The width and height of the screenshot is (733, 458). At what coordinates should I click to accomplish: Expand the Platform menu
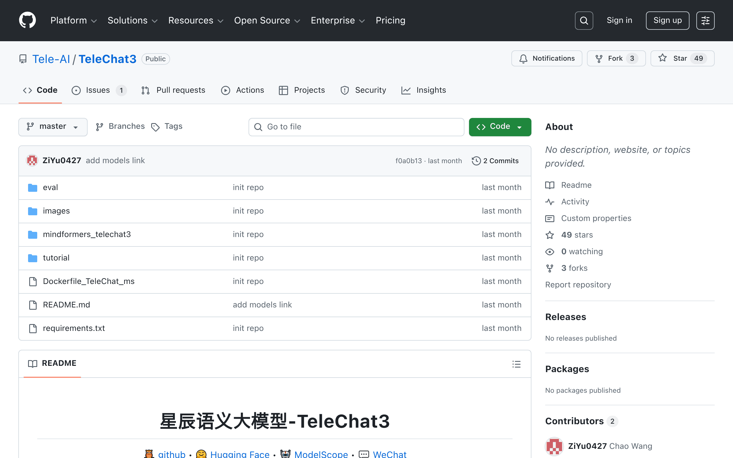[x=74, y=20]
